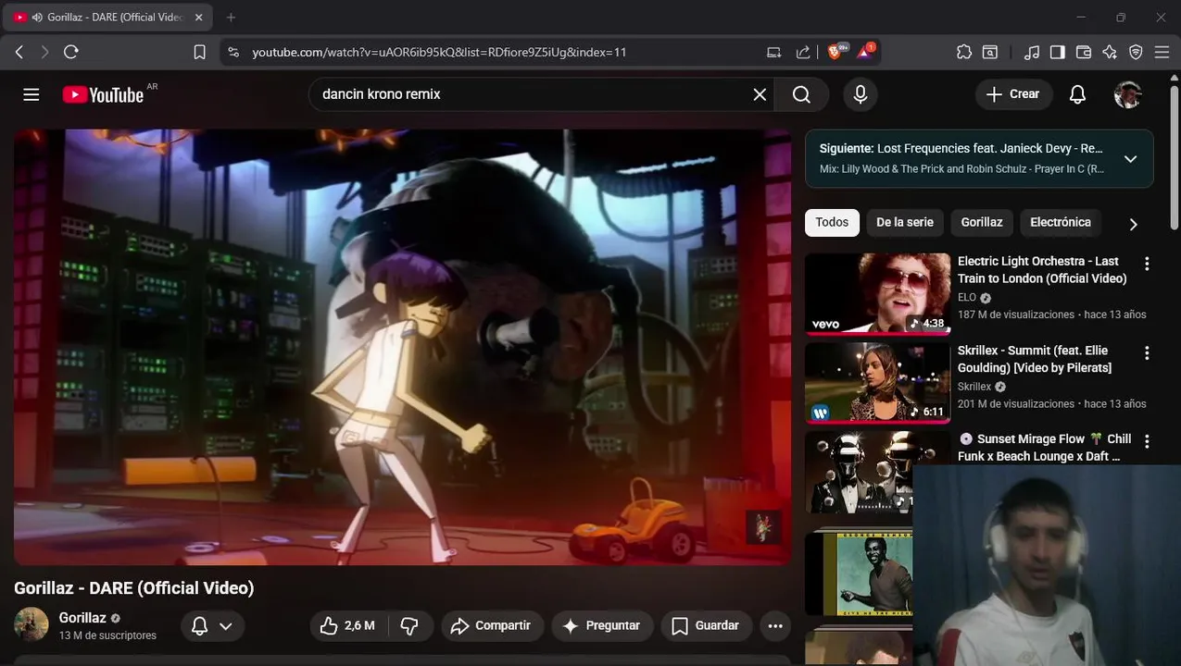
Task: Open browser extensions puzzle icon
Action: click(964, 53)
